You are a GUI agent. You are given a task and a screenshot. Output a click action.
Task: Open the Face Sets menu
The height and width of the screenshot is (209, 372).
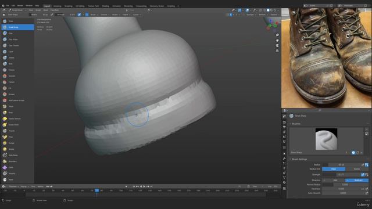tap(55, 10)
